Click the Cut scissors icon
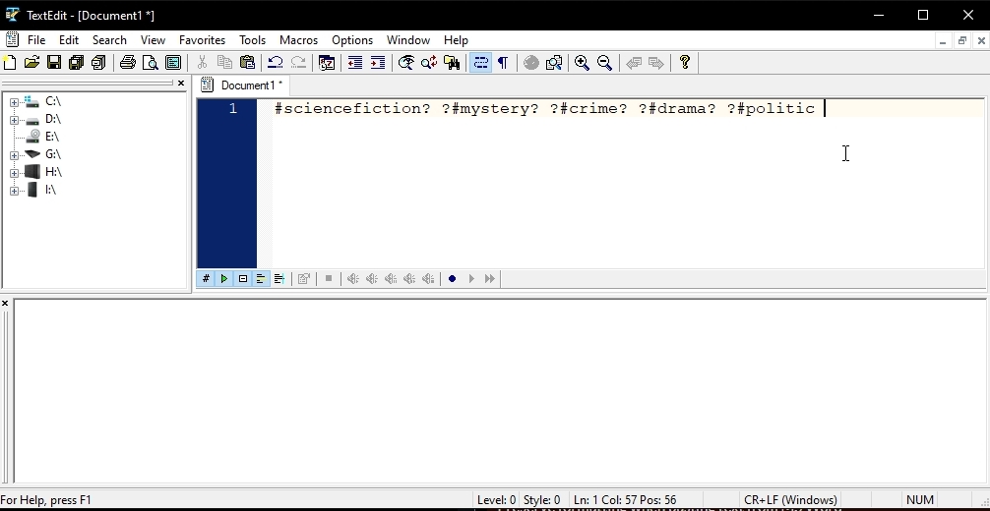 tap(202, 63)
